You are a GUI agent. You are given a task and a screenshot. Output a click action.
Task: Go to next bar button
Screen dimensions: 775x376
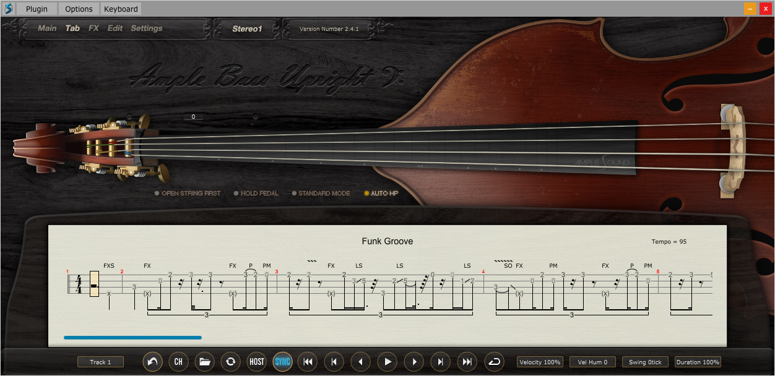[441, 362]
